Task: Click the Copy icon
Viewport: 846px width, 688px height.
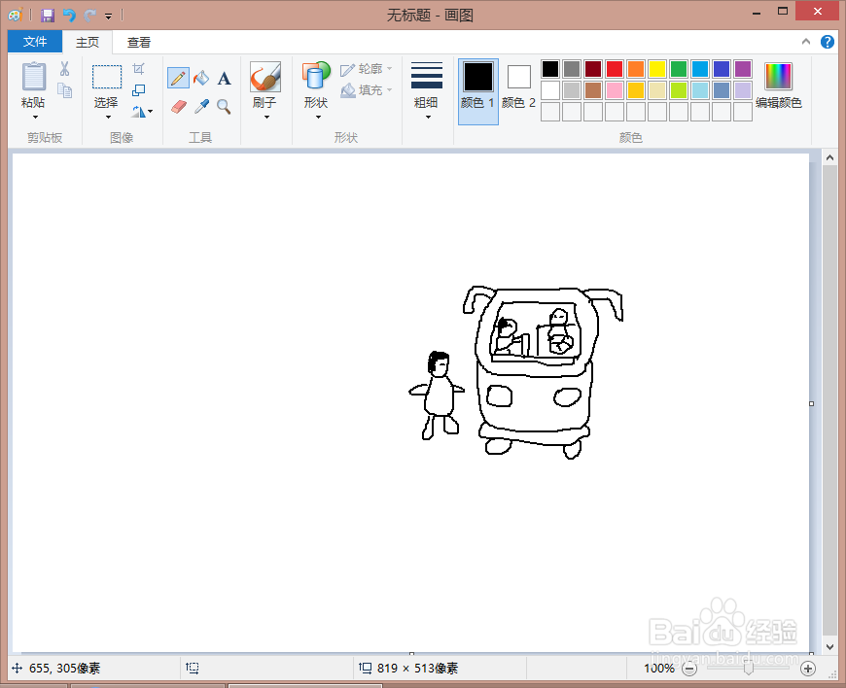Action: [65, 90]
